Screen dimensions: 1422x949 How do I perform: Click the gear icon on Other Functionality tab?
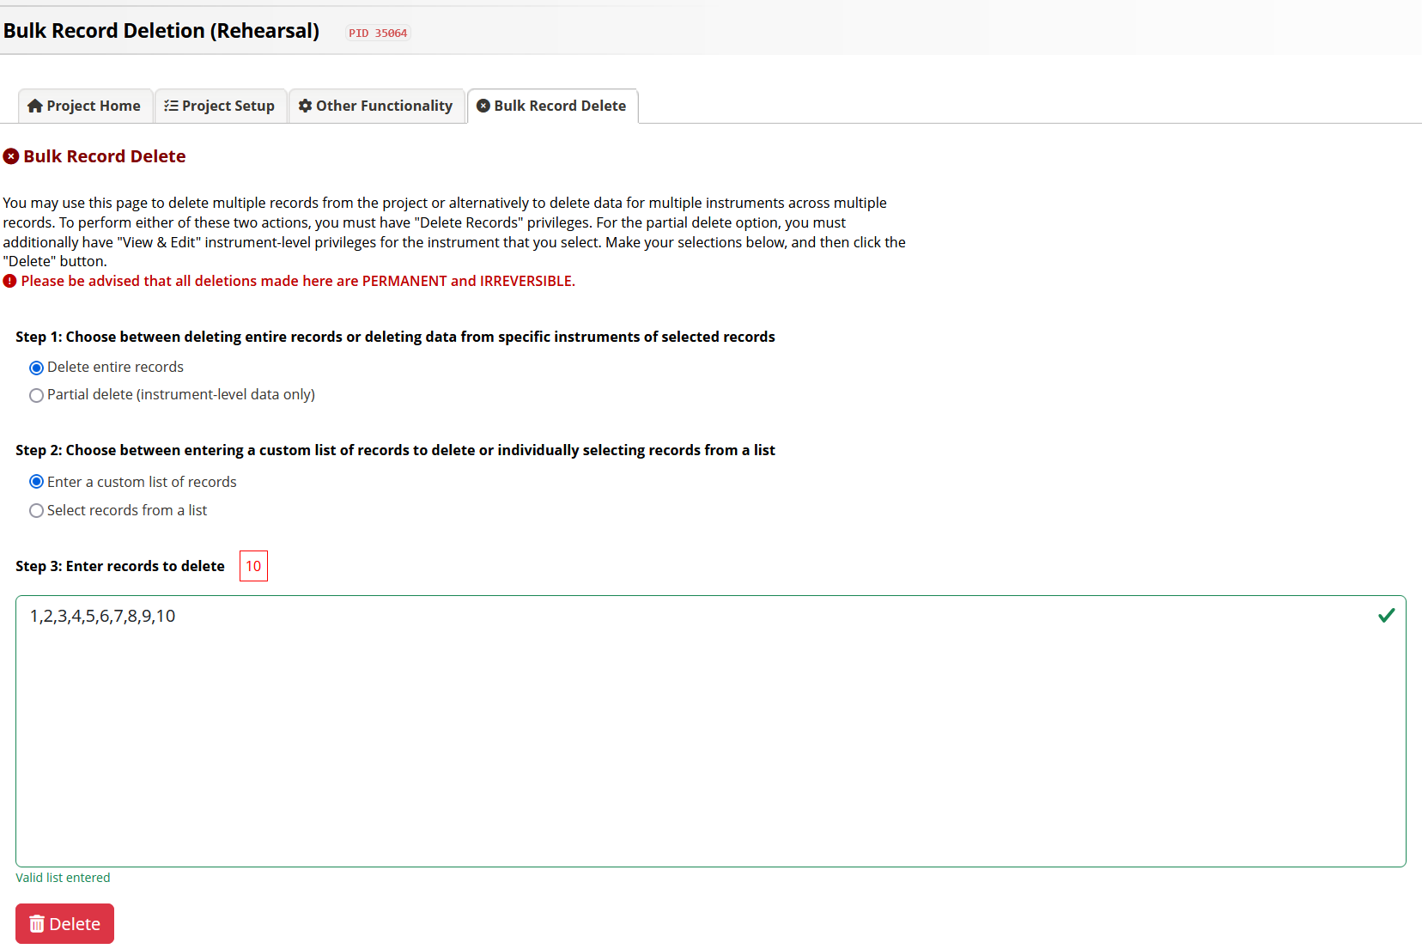point(305,106)
